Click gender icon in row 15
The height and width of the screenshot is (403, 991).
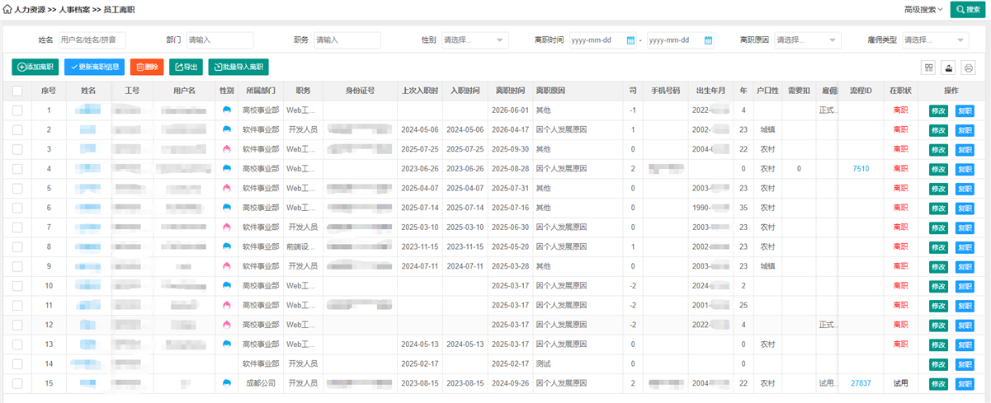[225, 383]
